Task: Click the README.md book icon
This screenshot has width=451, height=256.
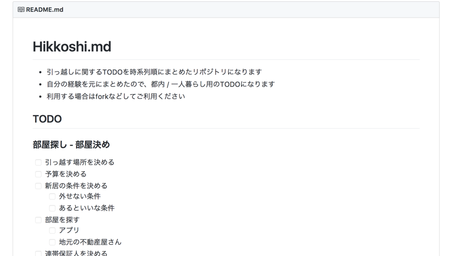Action: [21, 9]
